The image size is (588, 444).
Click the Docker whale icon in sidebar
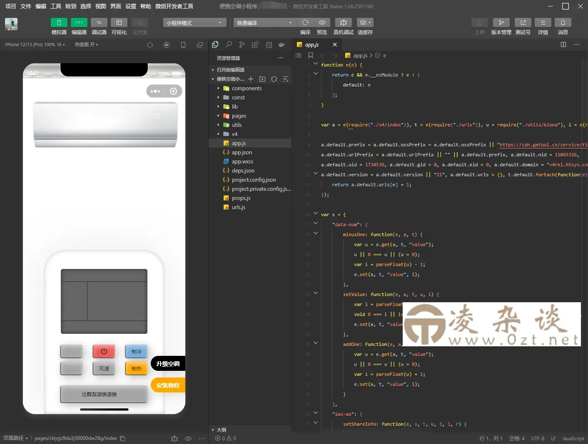click(x=282, y=44)
